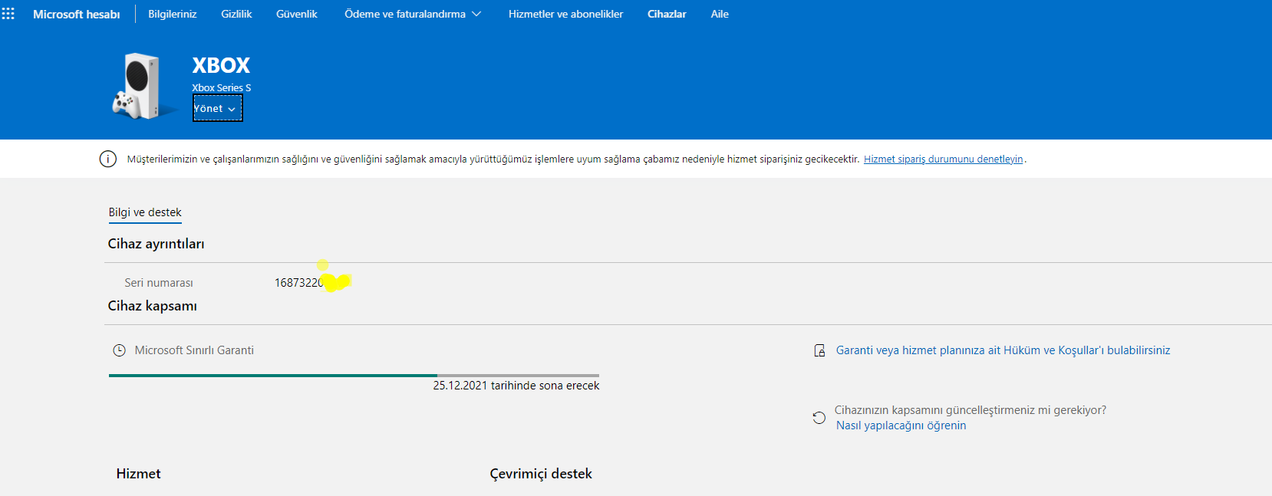Expand the Yönet dropdown

point(217,109)
